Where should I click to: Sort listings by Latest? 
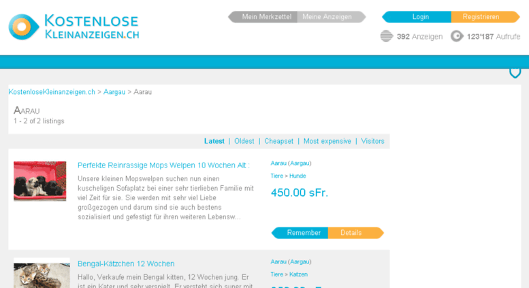click(x=214, y=142)
